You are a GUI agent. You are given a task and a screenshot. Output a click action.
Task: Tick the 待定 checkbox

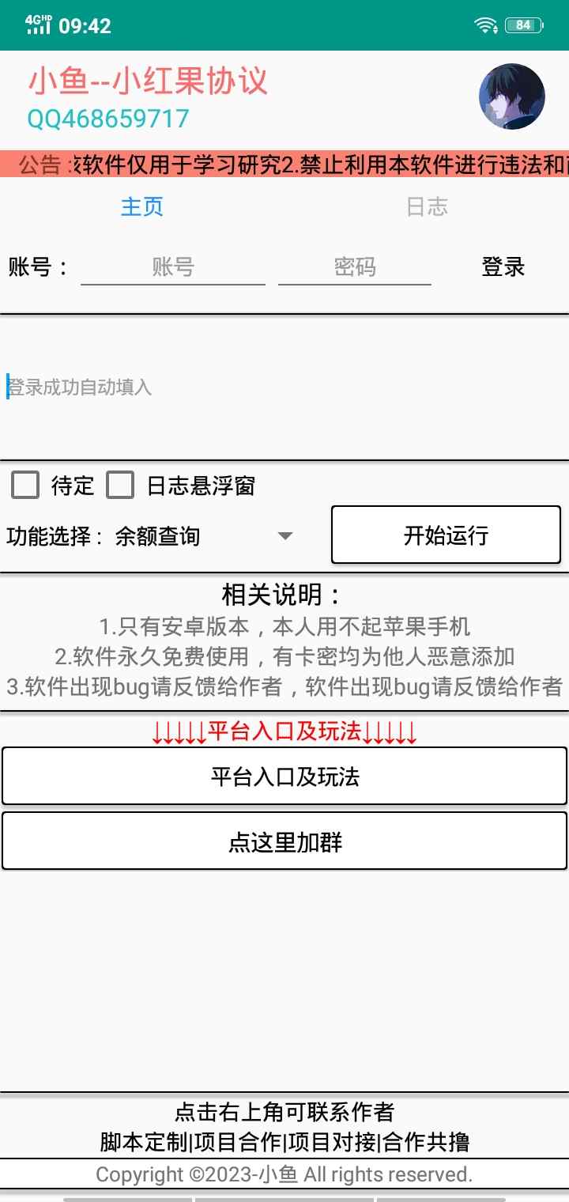(x=25, y=485)
